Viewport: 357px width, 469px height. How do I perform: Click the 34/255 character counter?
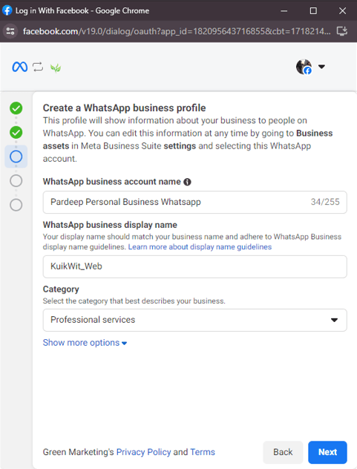click(325, 202)
